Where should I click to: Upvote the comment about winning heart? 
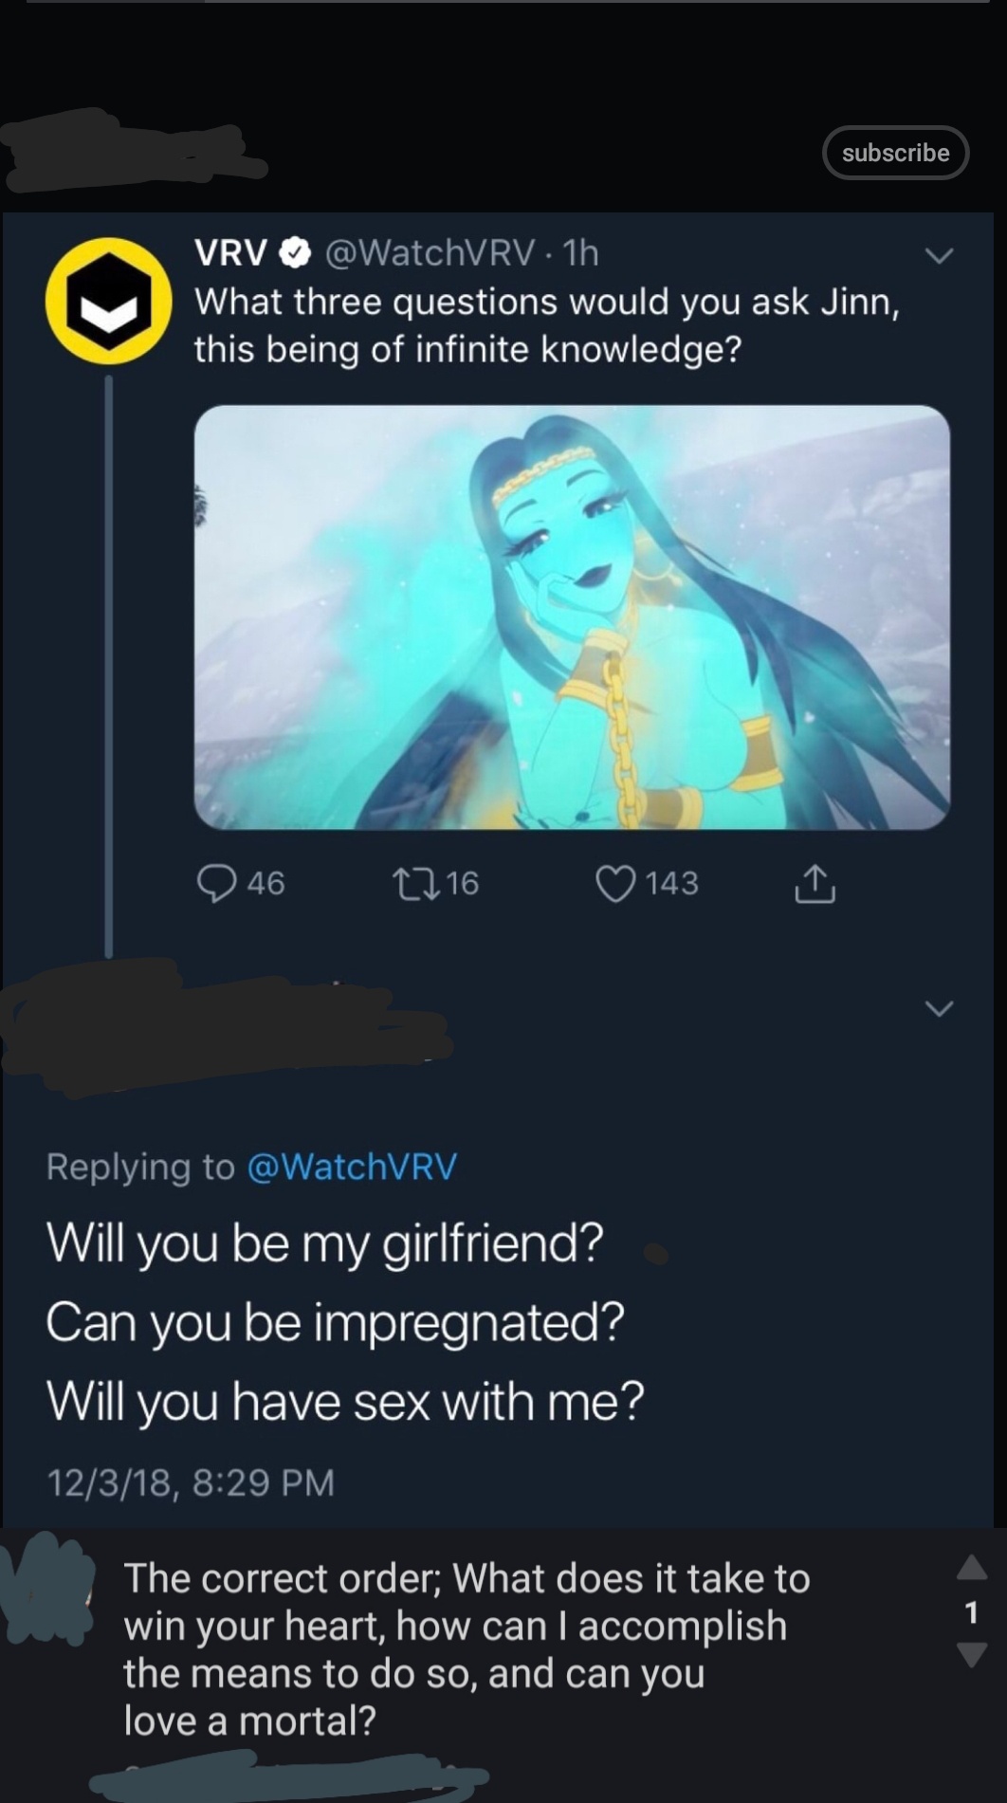[971, 1568]
